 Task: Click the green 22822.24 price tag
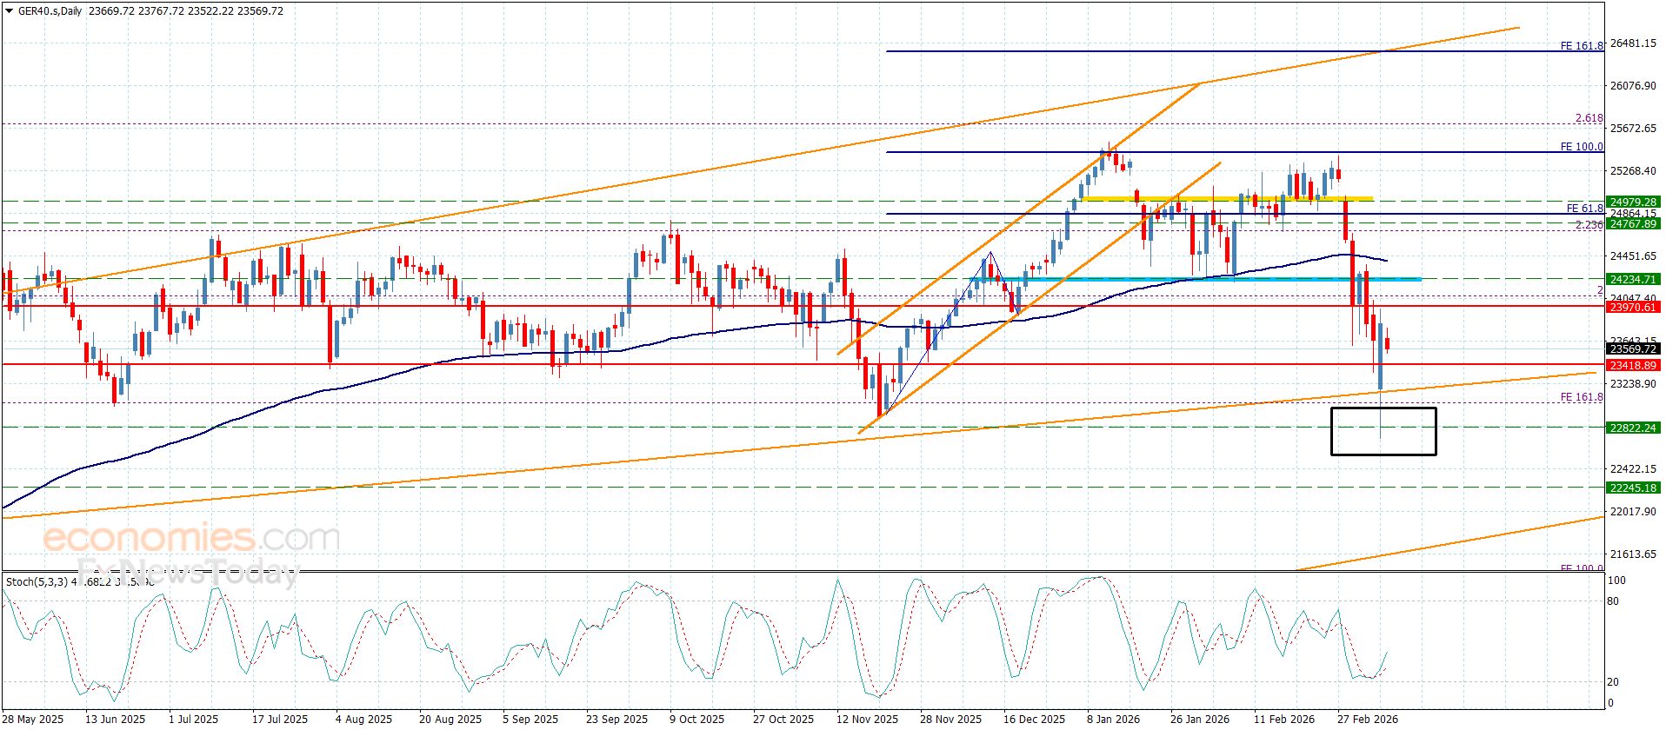click(1633, 428)
